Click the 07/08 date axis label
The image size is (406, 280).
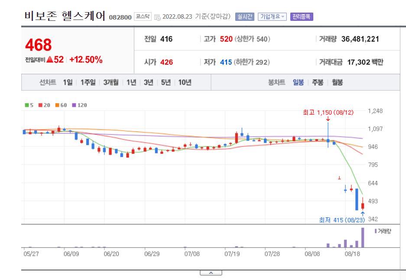click(x=192, y=254)
